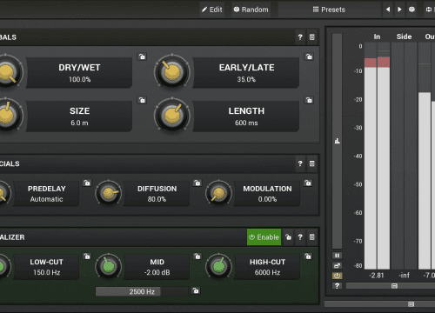The width and height of the screenshot is (435, 313).
Task: Open presets icon for top knobs panel
Action: pos(312,37)
